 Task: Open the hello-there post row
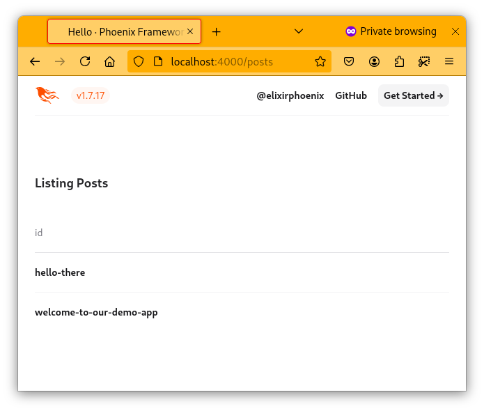[60, 272]
